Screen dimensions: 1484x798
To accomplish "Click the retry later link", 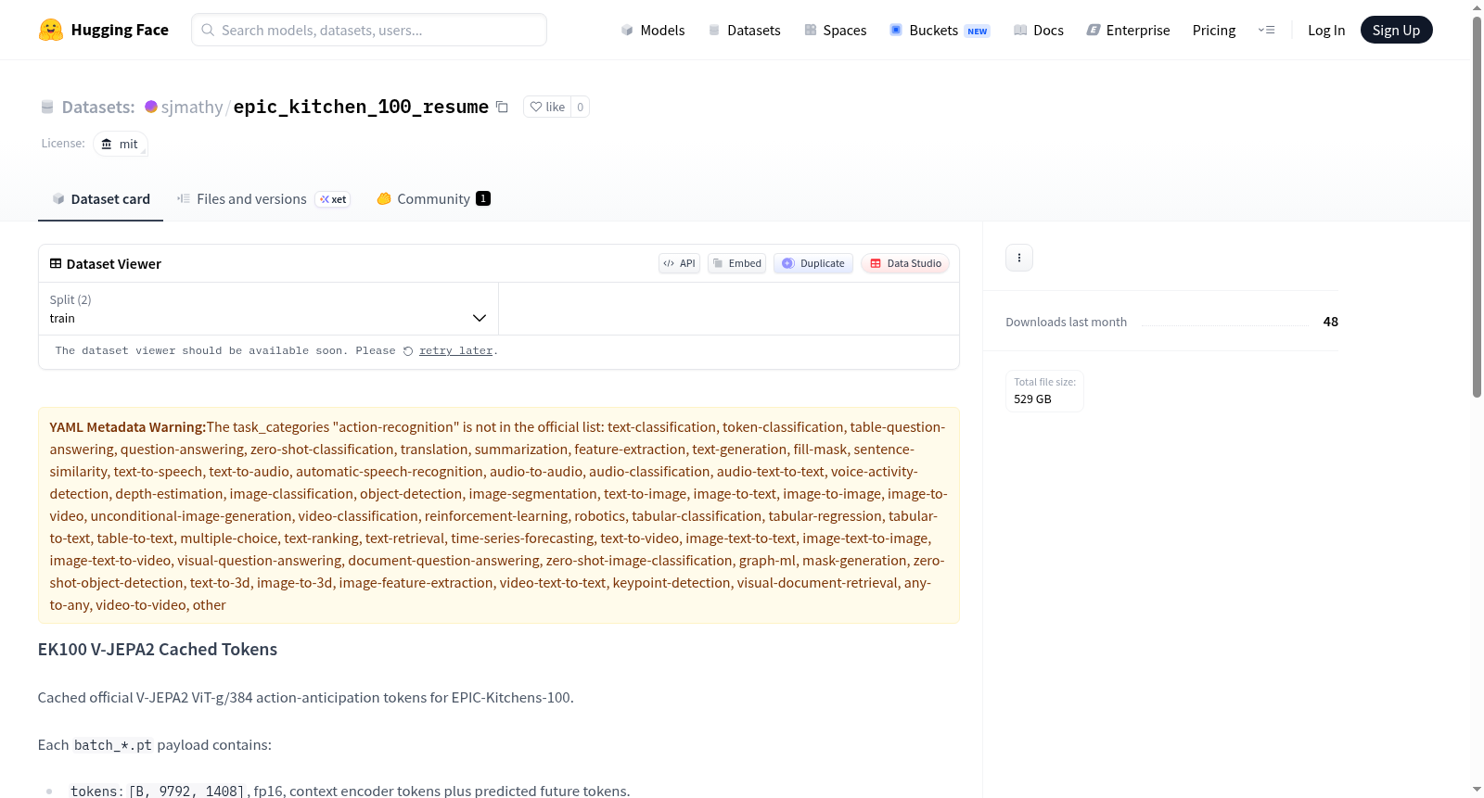I will coord(455,350).
